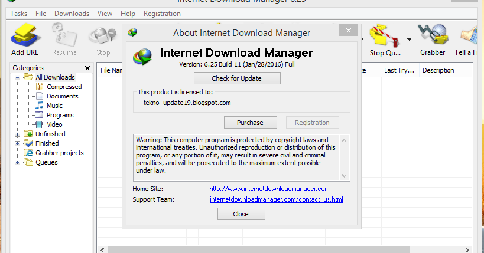484x253 pixels.
Task: Open Grabber projects in the tree
Action: [59, 153]
